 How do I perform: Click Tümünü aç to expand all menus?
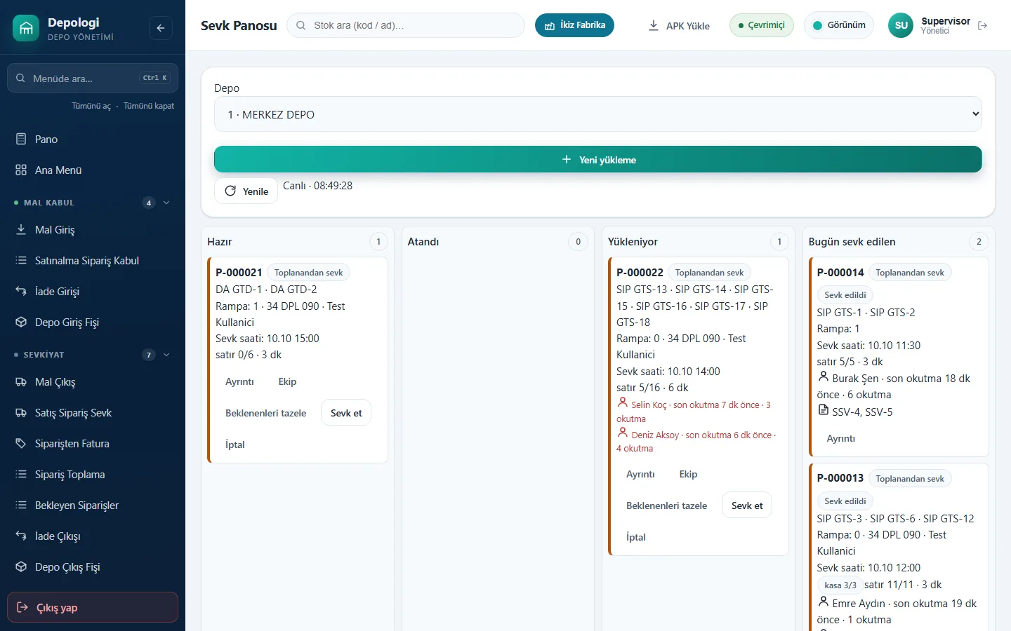pos(91,106)
